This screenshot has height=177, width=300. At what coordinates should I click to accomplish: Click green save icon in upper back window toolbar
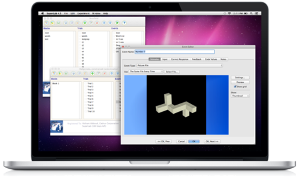pyautogui.click(x=59, y=23)
